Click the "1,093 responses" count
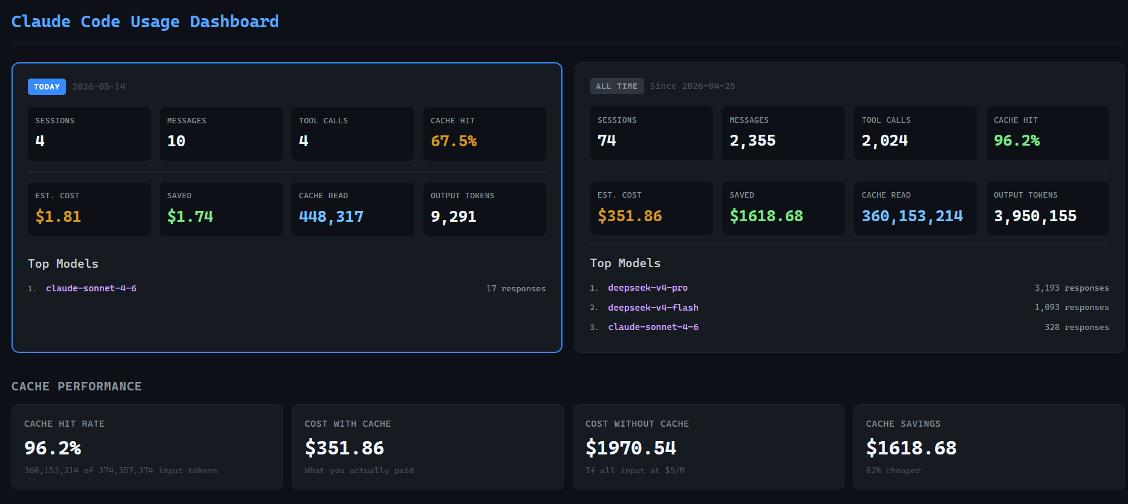 coord(1072,308)
